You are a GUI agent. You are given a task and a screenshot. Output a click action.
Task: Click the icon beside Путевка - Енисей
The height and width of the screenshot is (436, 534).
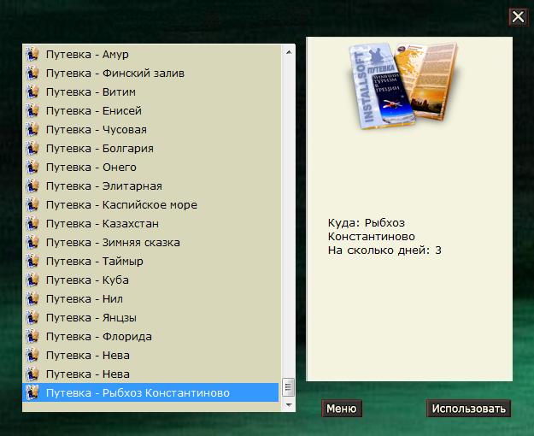pos(32,110)
